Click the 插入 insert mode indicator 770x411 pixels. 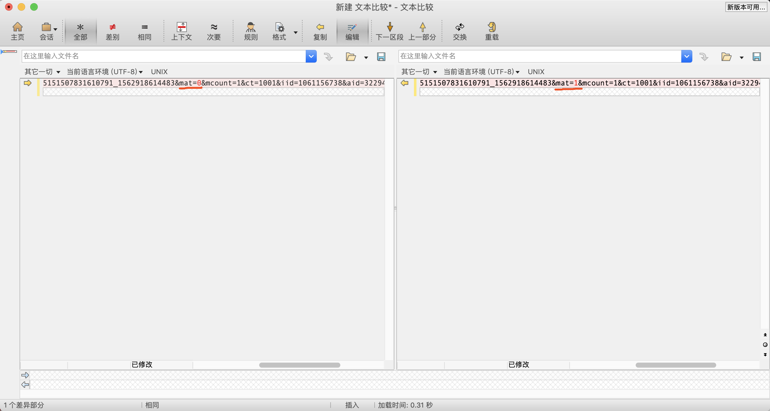click(352, 405)
